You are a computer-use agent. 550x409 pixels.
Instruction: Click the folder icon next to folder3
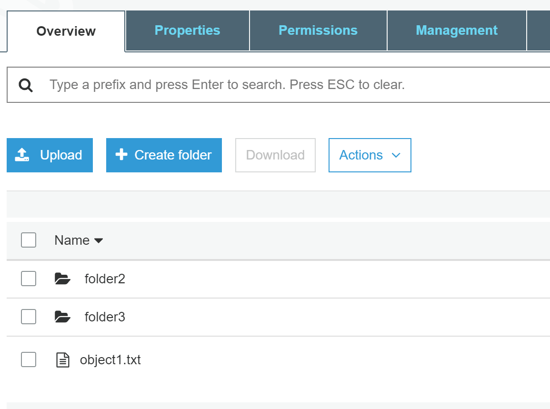pyautogui.click(x=62, y=317)
